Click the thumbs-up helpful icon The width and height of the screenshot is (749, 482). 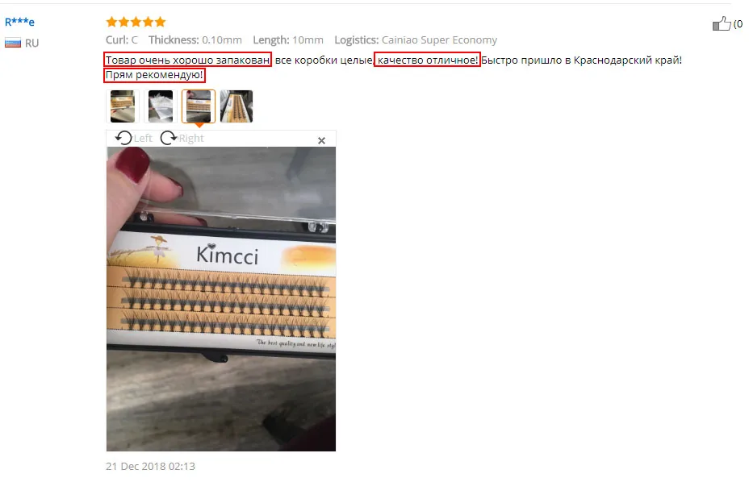(x=722, y=23)
